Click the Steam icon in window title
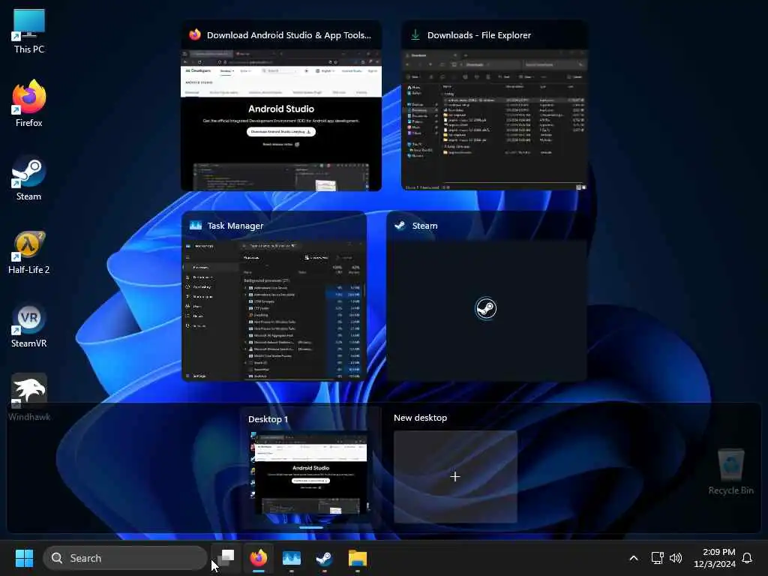 point(400,225)
